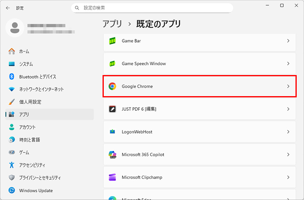
Task: Click the LogonWebHost app icon
Action: click(112, 132)
